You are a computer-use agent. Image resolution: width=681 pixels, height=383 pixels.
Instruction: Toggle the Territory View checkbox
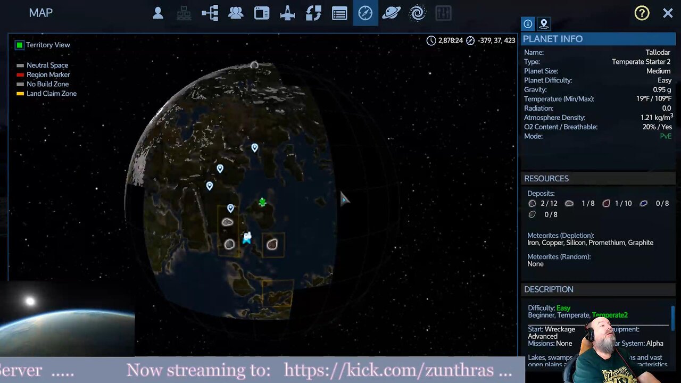(19, 45)
